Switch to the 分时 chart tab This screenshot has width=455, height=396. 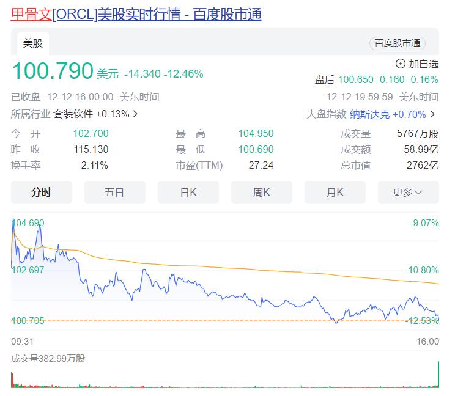pyautogui.click(x=41, y=192)
